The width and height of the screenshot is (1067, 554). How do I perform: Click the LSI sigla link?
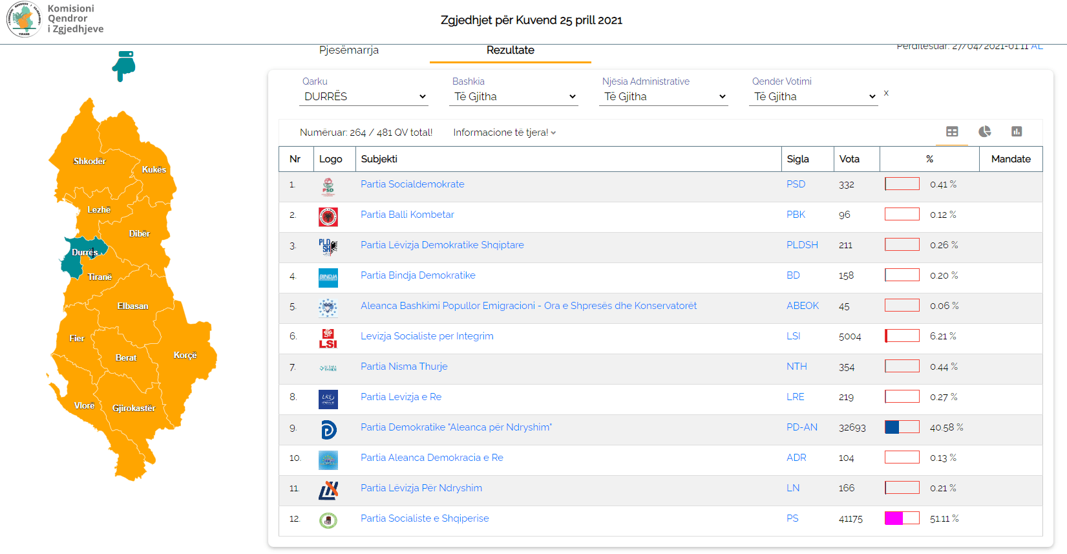point(793,336)
